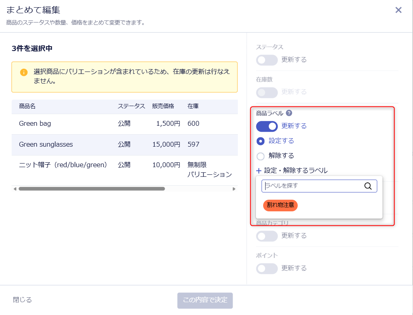Close the まとめて編集 dialog with X icon
The height and width of the screenshot is (315, 413).
398,10
